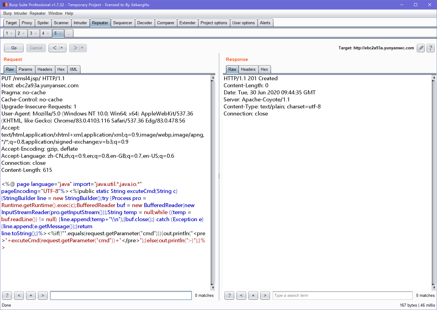
Task: Open the Repeater menu
Action: [x=38, y=13]
